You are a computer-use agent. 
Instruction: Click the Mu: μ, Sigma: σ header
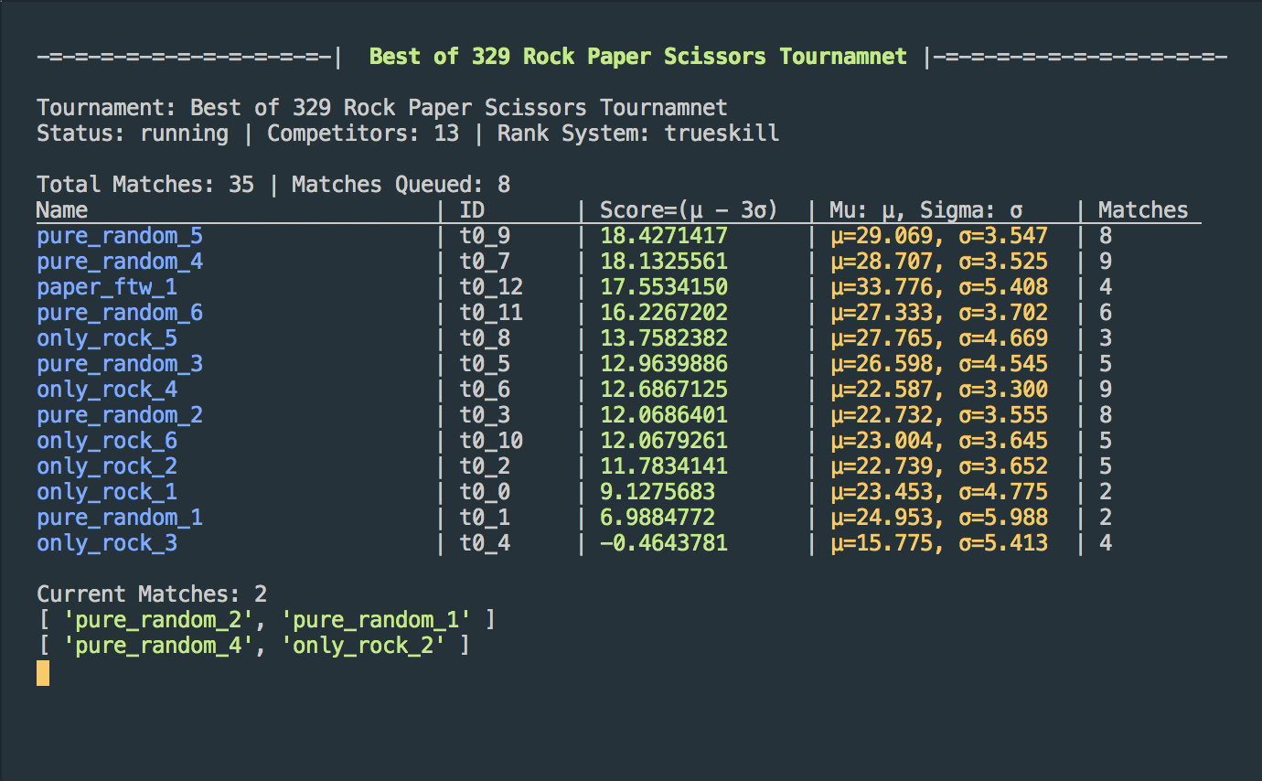pos(926,210)
